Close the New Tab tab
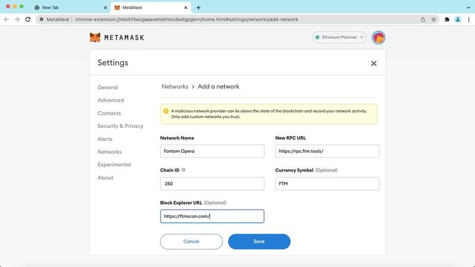475x267 pixels. coord(106,8)
